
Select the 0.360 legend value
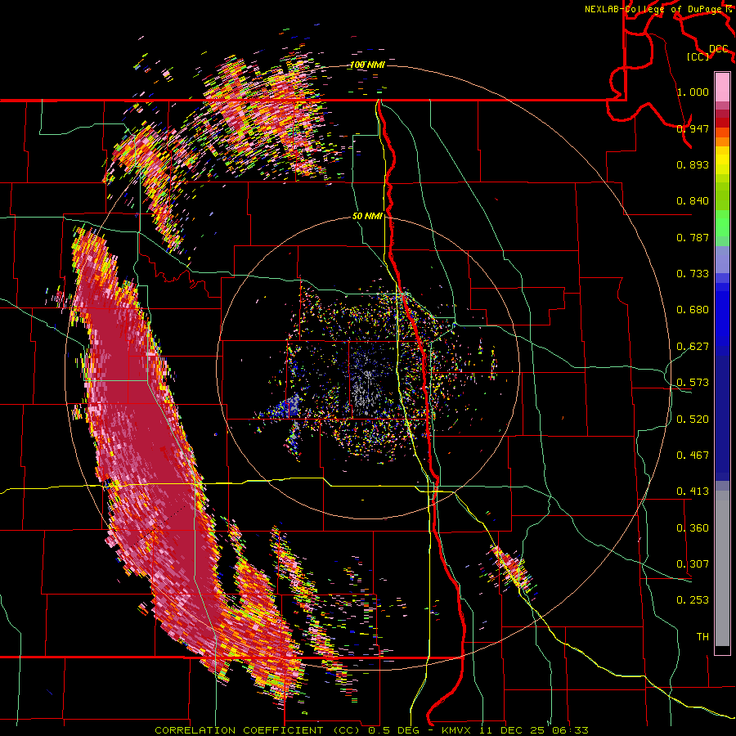coord(693,528)
